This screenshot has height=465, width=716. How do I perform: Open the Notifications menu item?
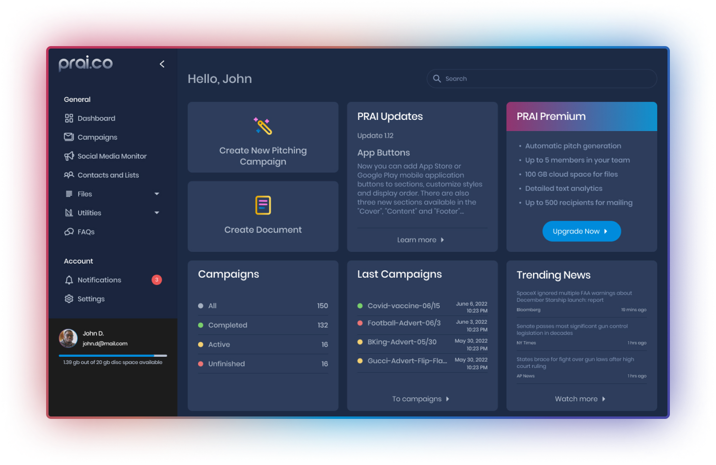[100, 280]
